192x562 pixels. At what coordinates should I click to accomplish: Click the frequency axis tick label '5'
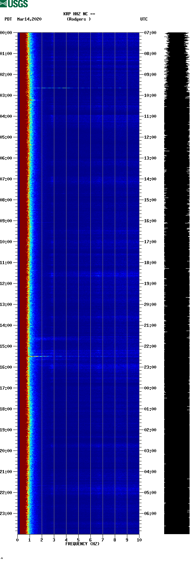point(78,540)
